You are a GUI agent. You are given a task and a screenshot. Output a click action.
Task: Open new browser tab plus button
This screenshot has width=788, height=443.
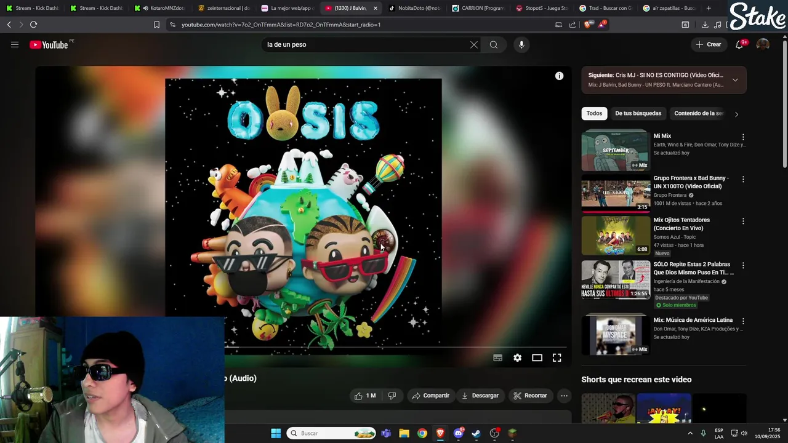[709, 8]
